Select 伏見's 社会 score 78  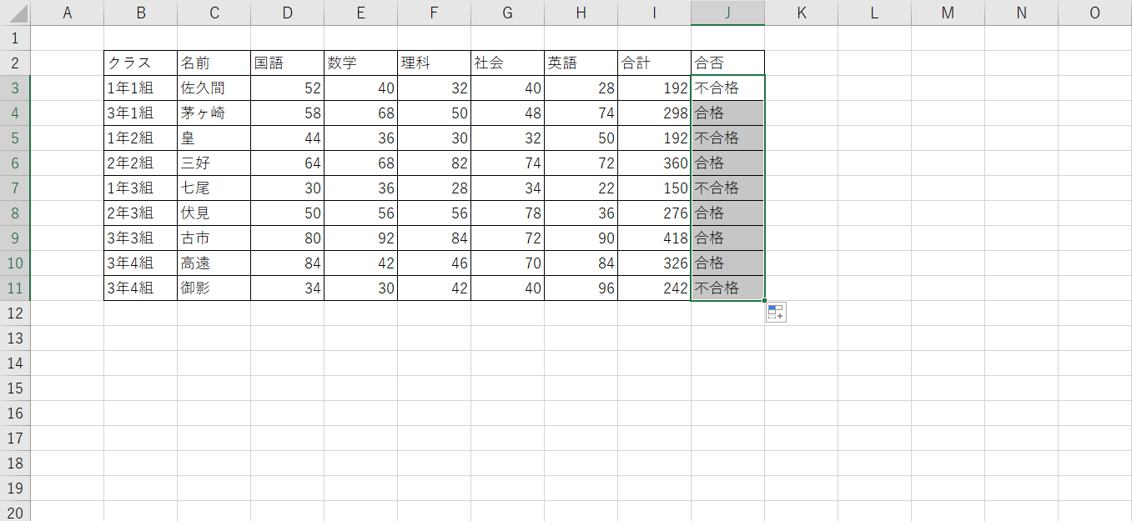(507, 213)
